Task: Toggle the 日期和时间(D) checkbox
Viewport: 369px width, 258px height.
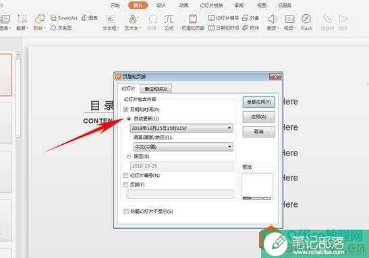Action: click(x=125, y=109)
